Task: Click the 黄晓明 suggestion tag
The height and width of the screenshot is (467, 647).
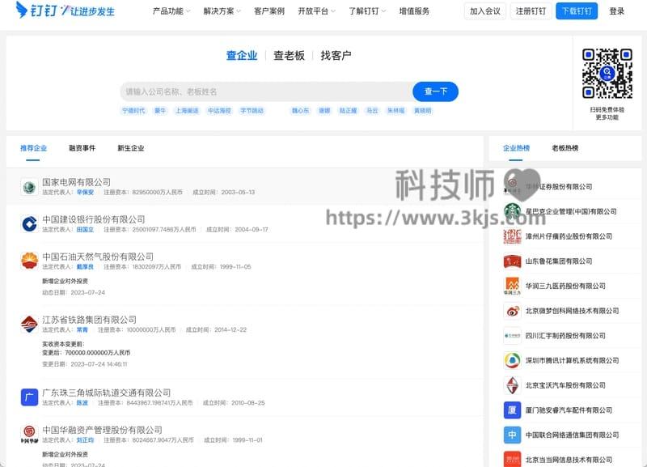Action: click(x=422, y=111)
